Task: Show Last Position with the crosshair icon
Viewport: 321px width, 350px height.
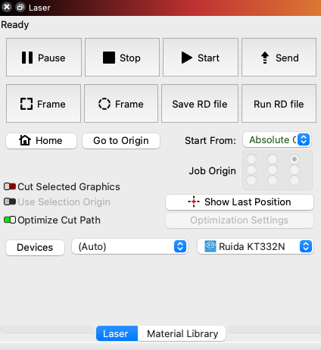Action: point(239,202)
